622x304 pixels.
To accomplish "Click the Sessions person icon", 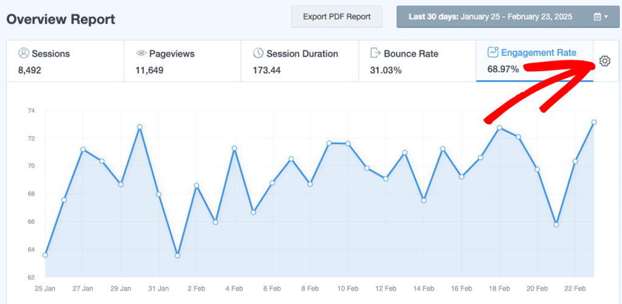I will 24,54.
